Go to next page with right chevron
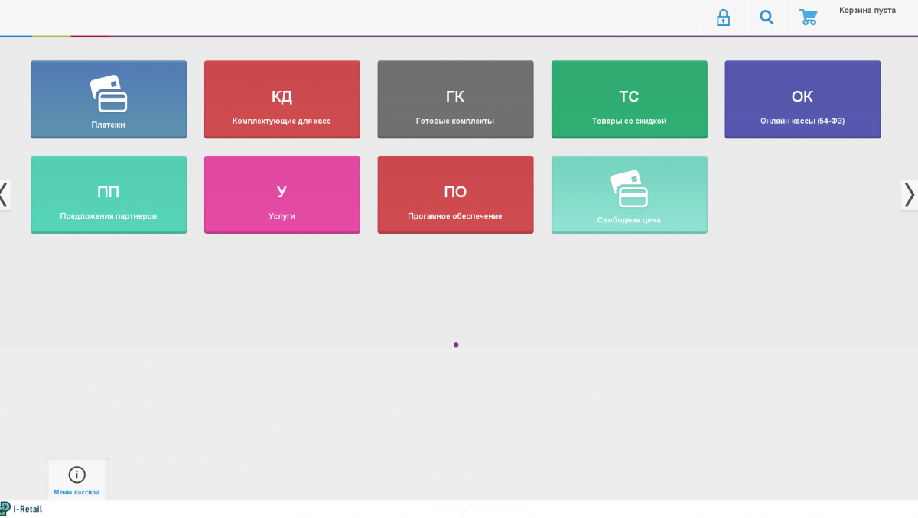This screenshot has width=918, height=518. click(x=909, y=195)
